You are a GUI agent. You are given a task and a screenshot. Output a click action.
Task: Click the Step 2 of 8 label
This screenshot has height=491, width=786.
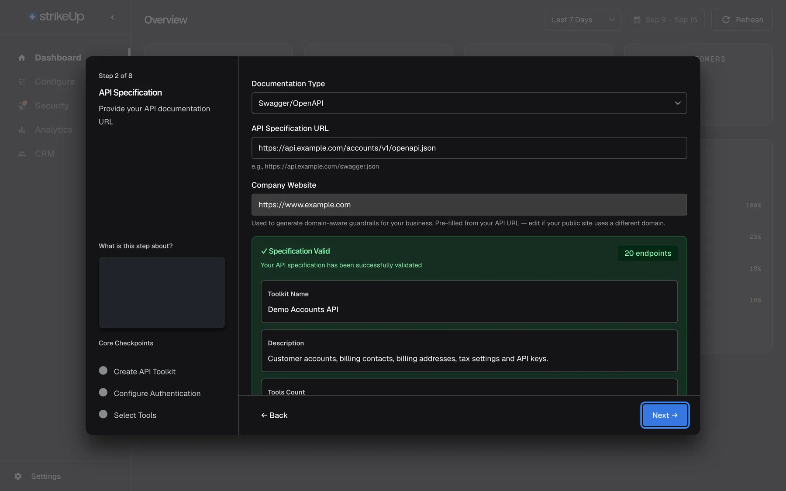point(115,76)
